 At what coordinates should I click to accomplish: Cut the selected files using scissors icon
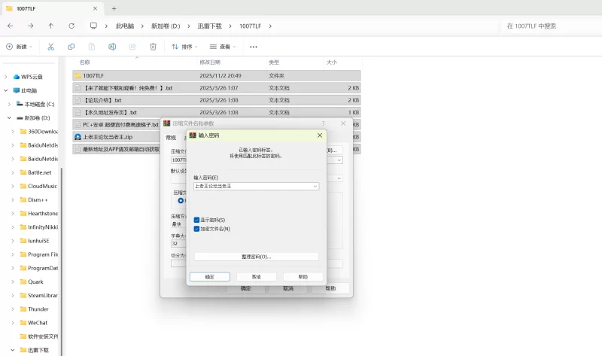[50, 47]
